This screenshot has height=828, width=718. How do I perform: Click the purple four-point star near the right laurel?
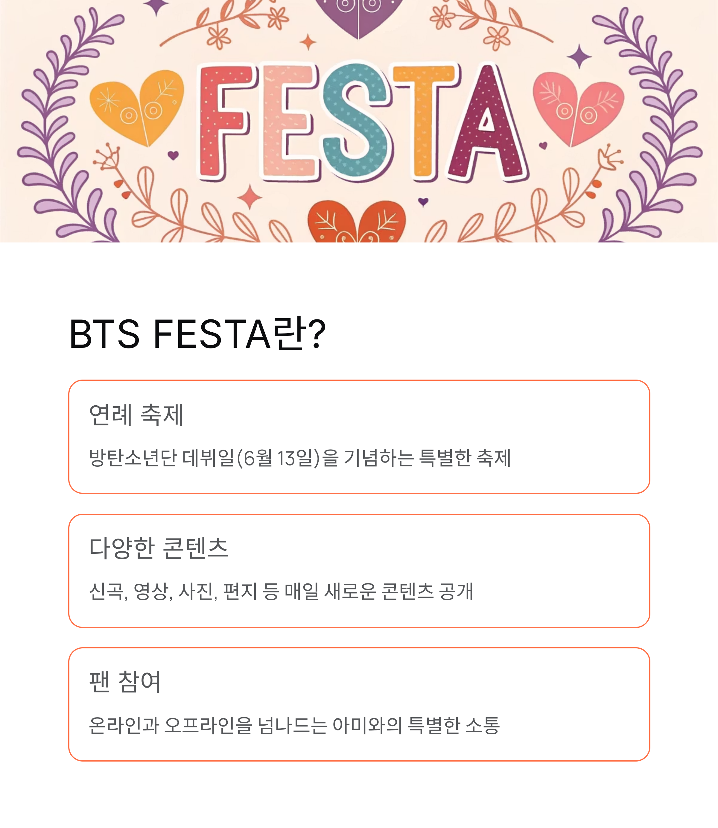point(579,57)
